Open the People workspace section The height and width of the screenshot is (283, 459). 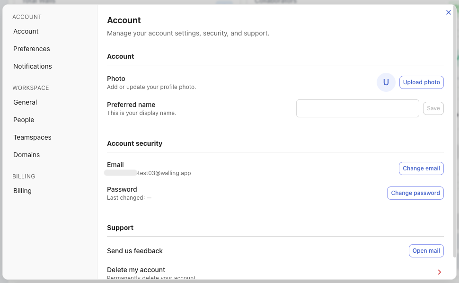click(24, 120)
